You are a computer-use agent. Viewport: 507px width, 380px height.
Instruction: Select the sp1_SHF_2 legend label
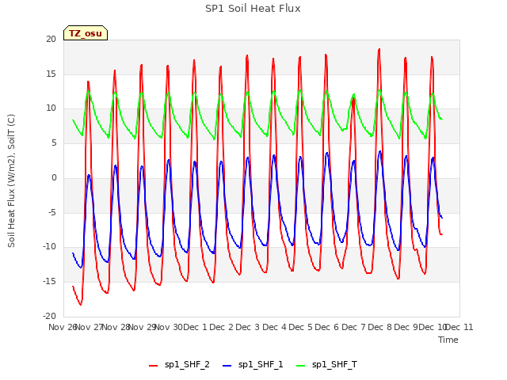point(187,365)
